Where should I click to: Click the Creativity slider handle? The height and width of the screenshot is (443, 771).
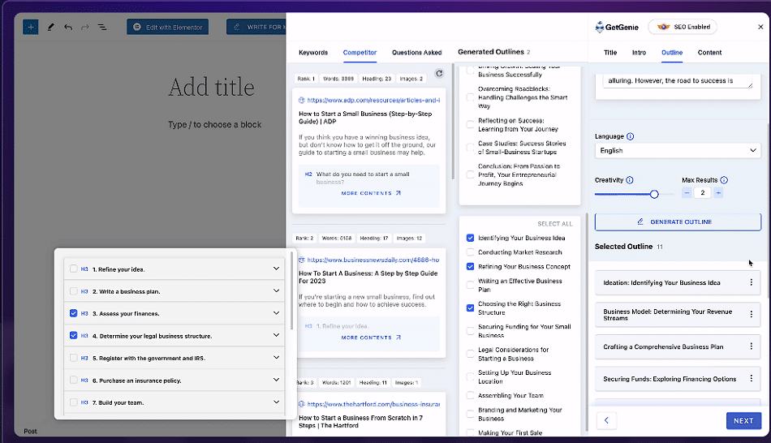pyautogui.click(x=654, y=194)
